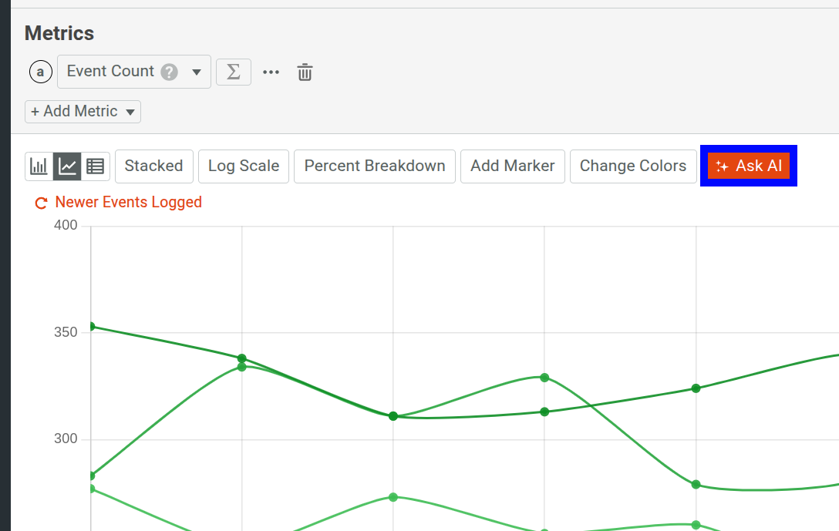Open the three-dot metric options menu

[x=271, y=72]
